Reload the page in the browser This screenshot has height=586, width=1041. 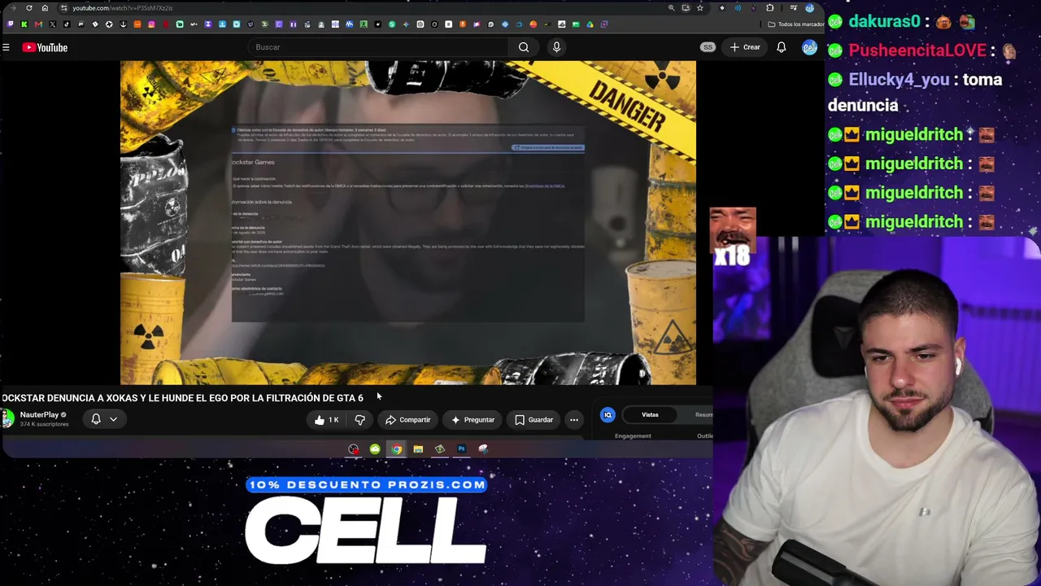coord(29,8)
